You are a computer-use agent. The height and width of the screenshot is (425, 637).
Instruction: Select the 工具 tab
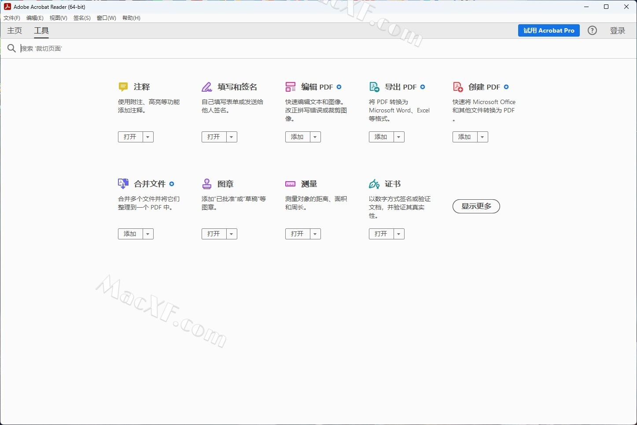(41, 30)
